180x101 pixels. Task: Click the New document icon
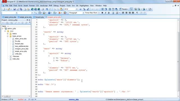click(x=4, y=9)
